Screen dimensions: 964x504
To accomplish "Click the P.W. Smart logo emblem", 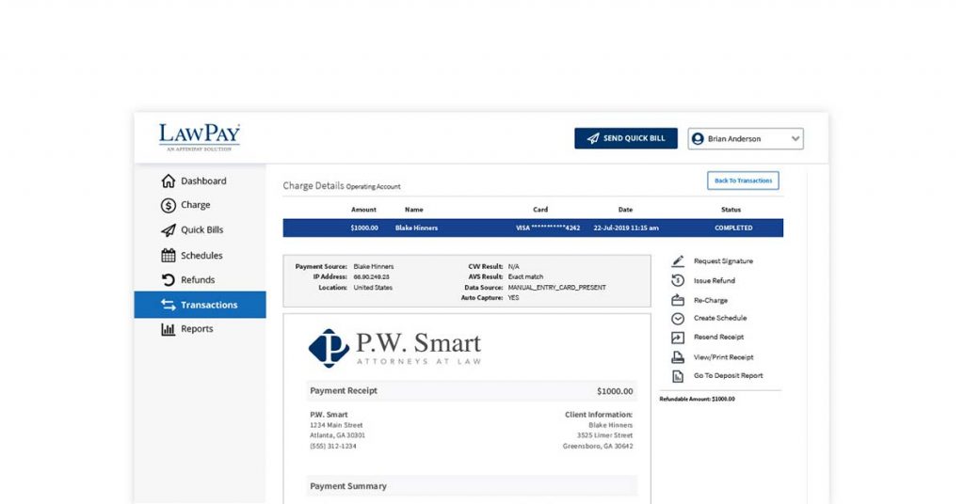I will (329, 348).
